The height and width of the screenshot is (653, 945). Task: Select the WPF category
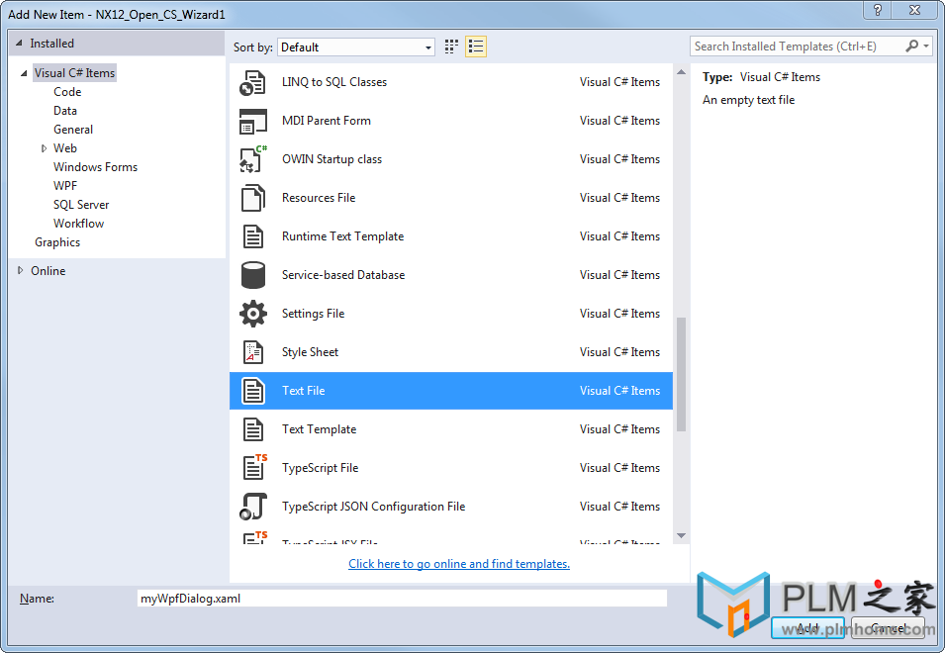coord(65,186)
